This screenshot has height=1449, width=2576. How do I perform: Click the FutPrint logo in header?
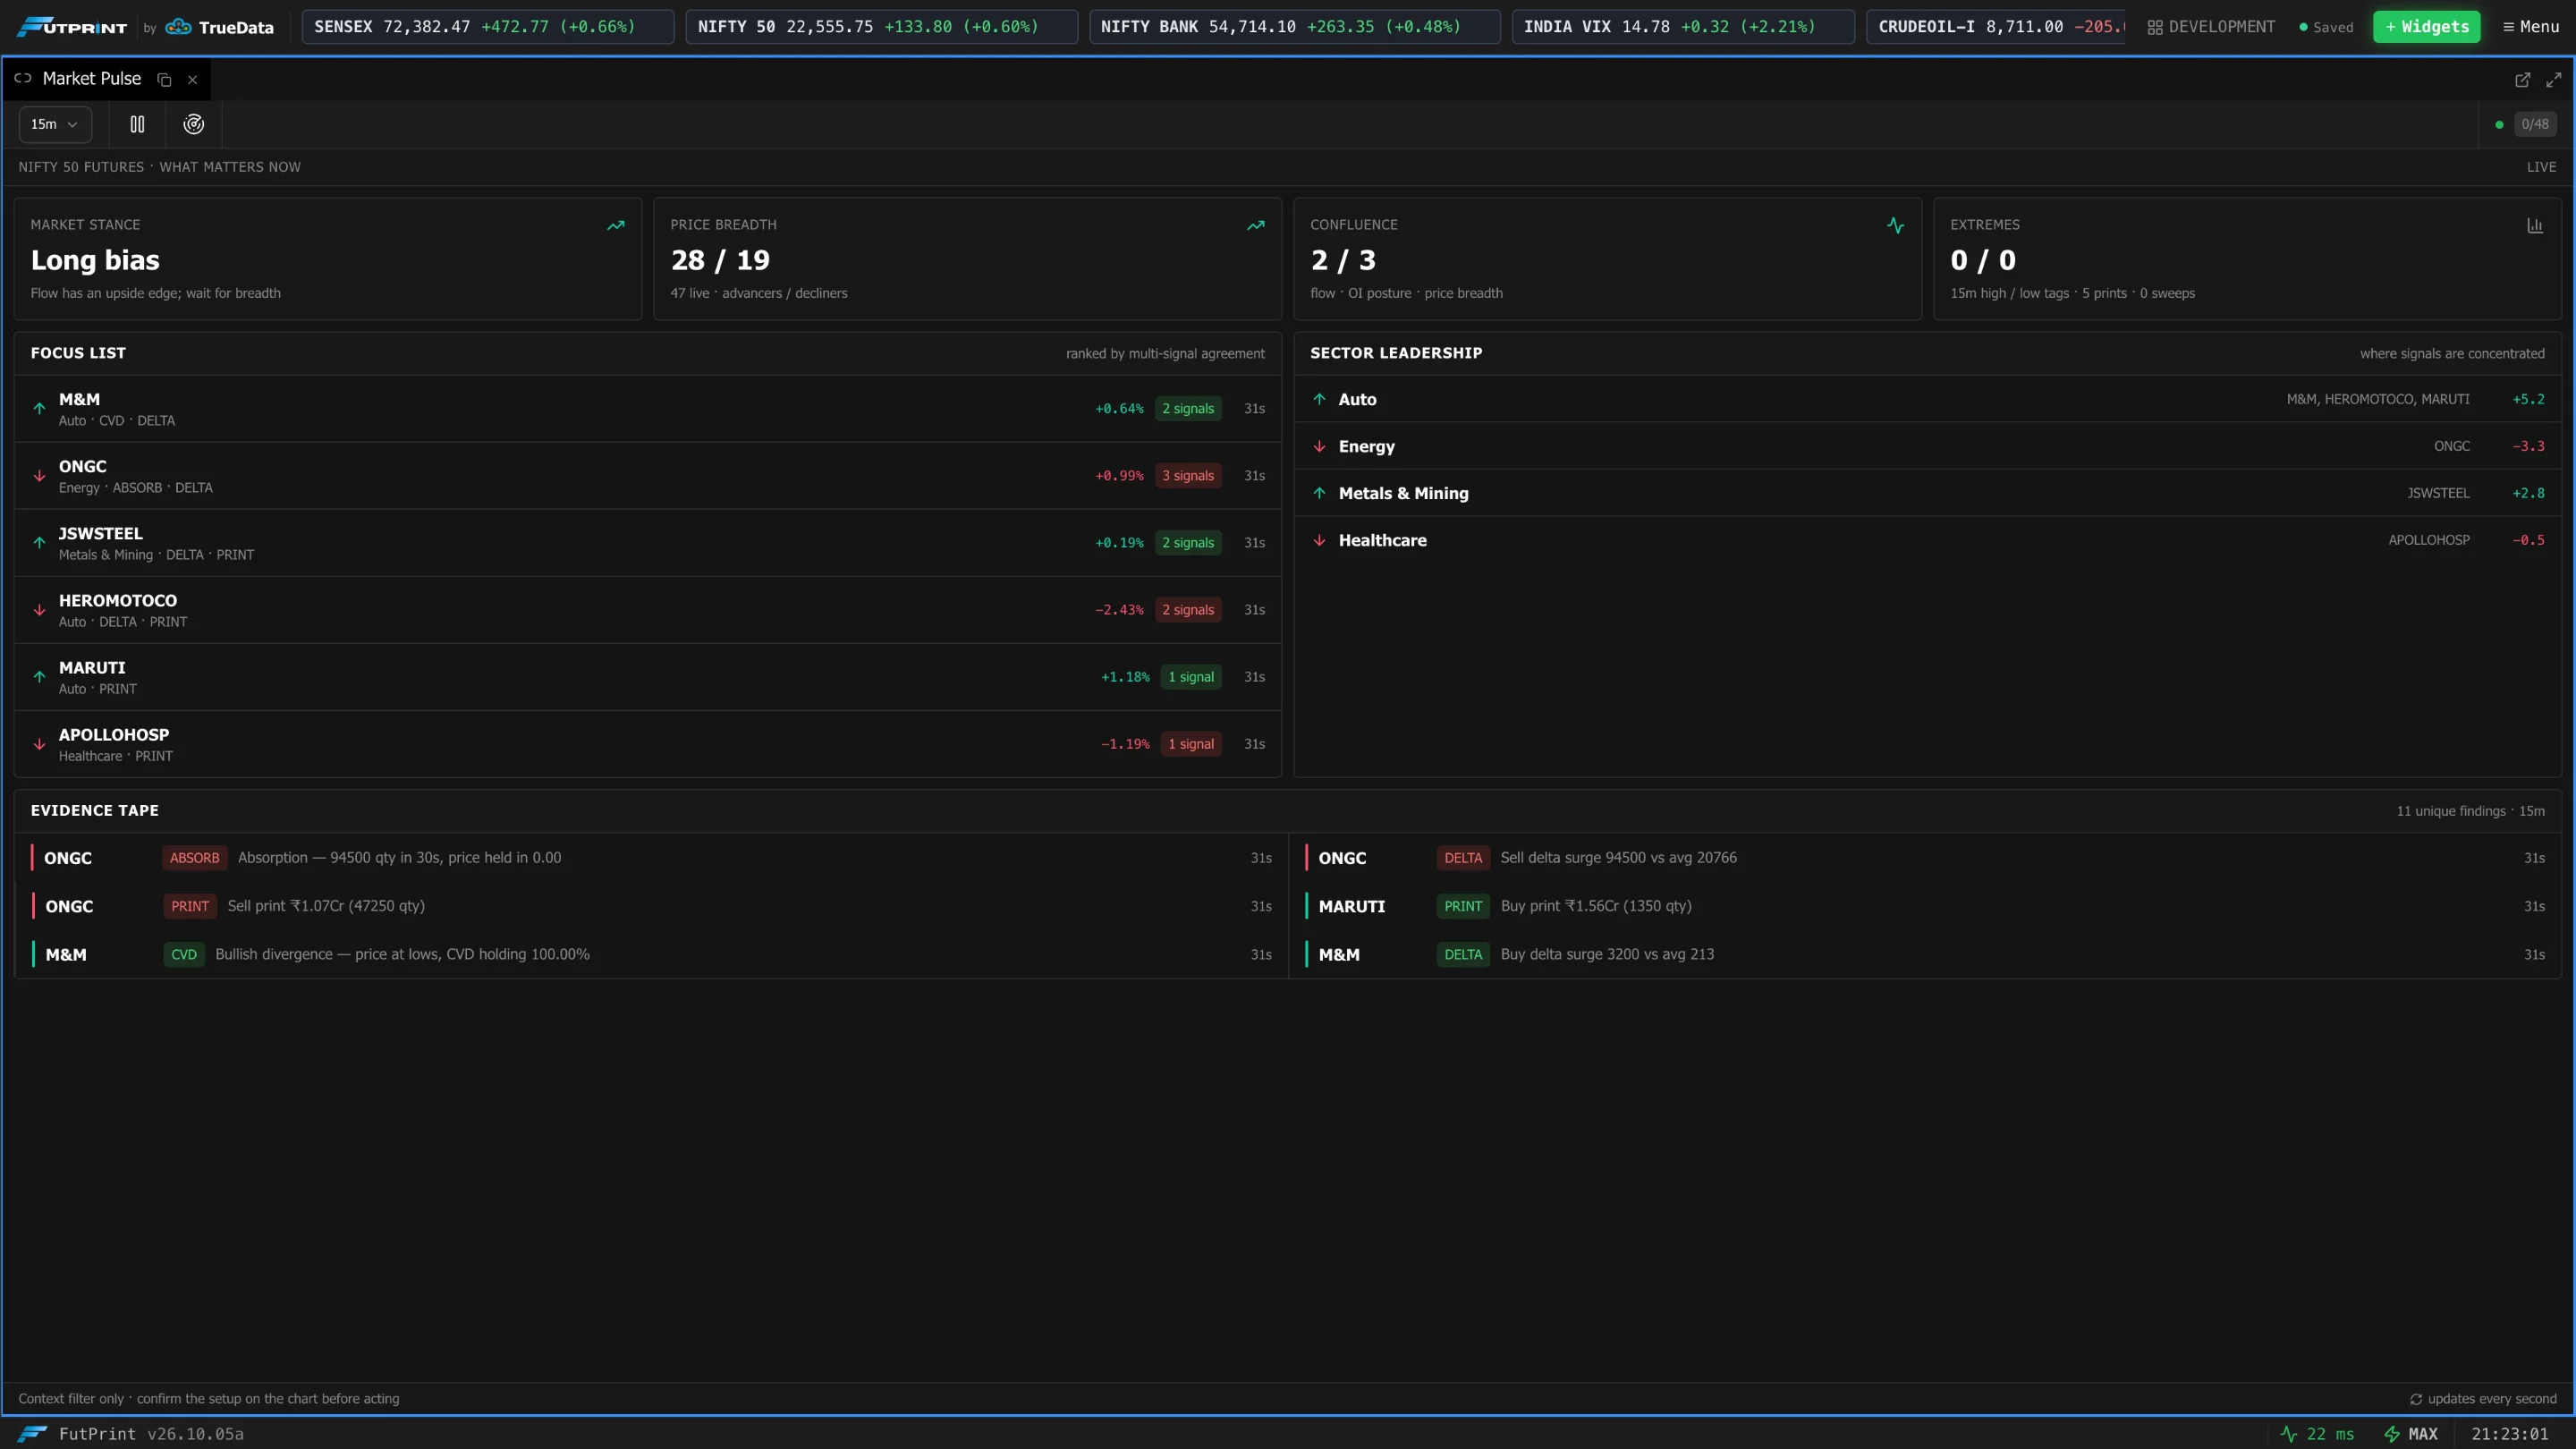coord(72,27)
